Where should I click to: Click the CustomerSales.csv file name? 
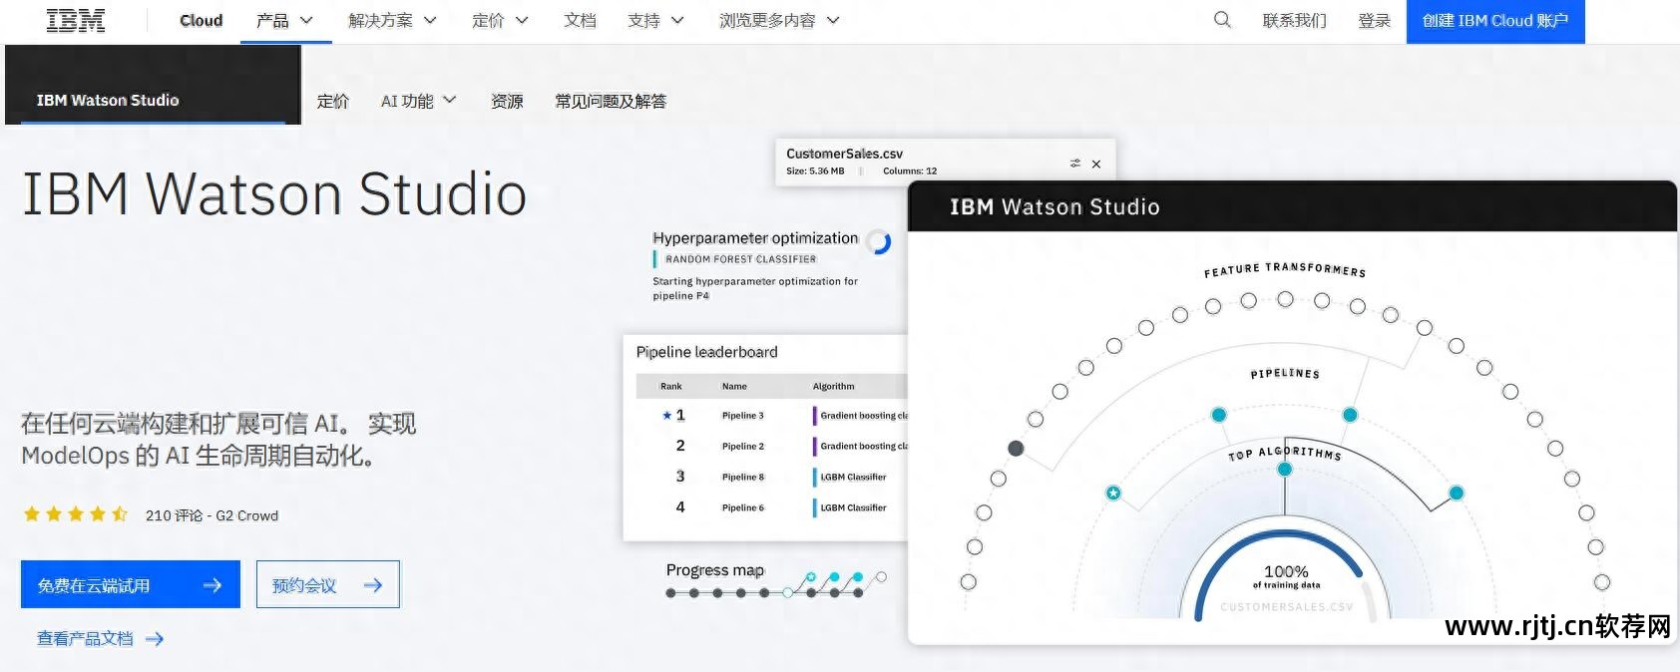click(844, 154)
